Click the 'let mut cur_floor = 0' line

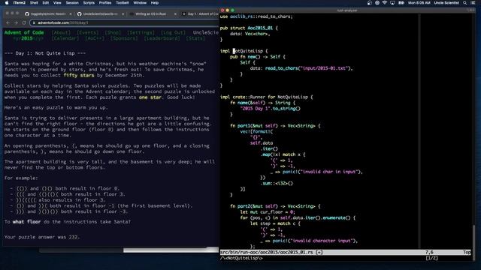[x=268, y=211]
